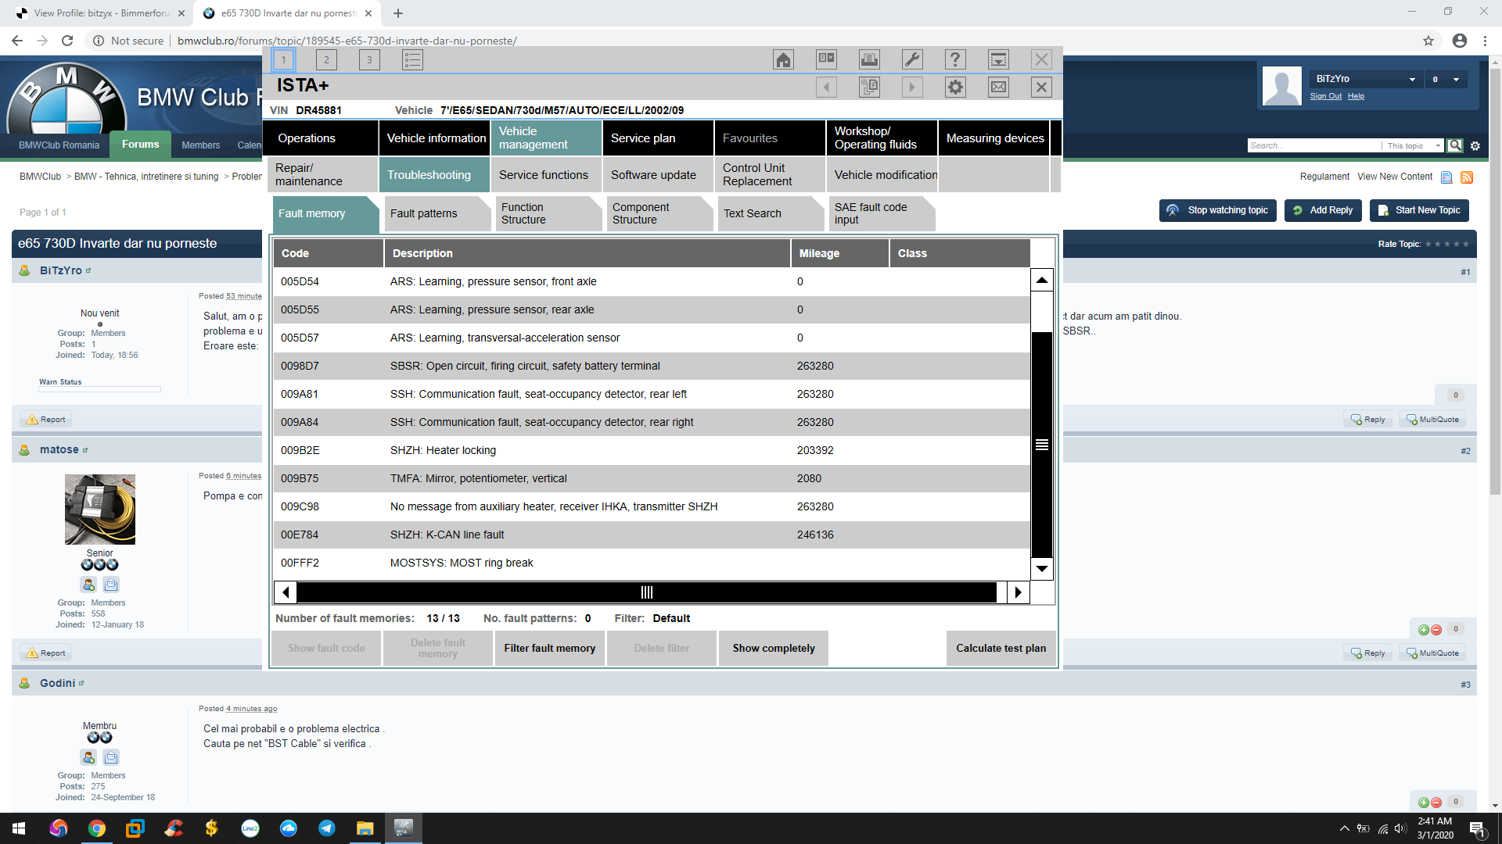Click the forum search magnifier button
Viewport: 1502px width, 844px height.
(1455, 145)
